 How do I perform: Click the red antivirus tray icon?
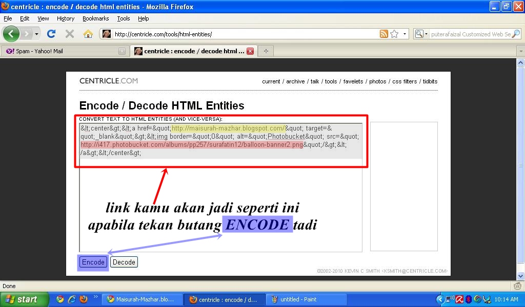459,299
